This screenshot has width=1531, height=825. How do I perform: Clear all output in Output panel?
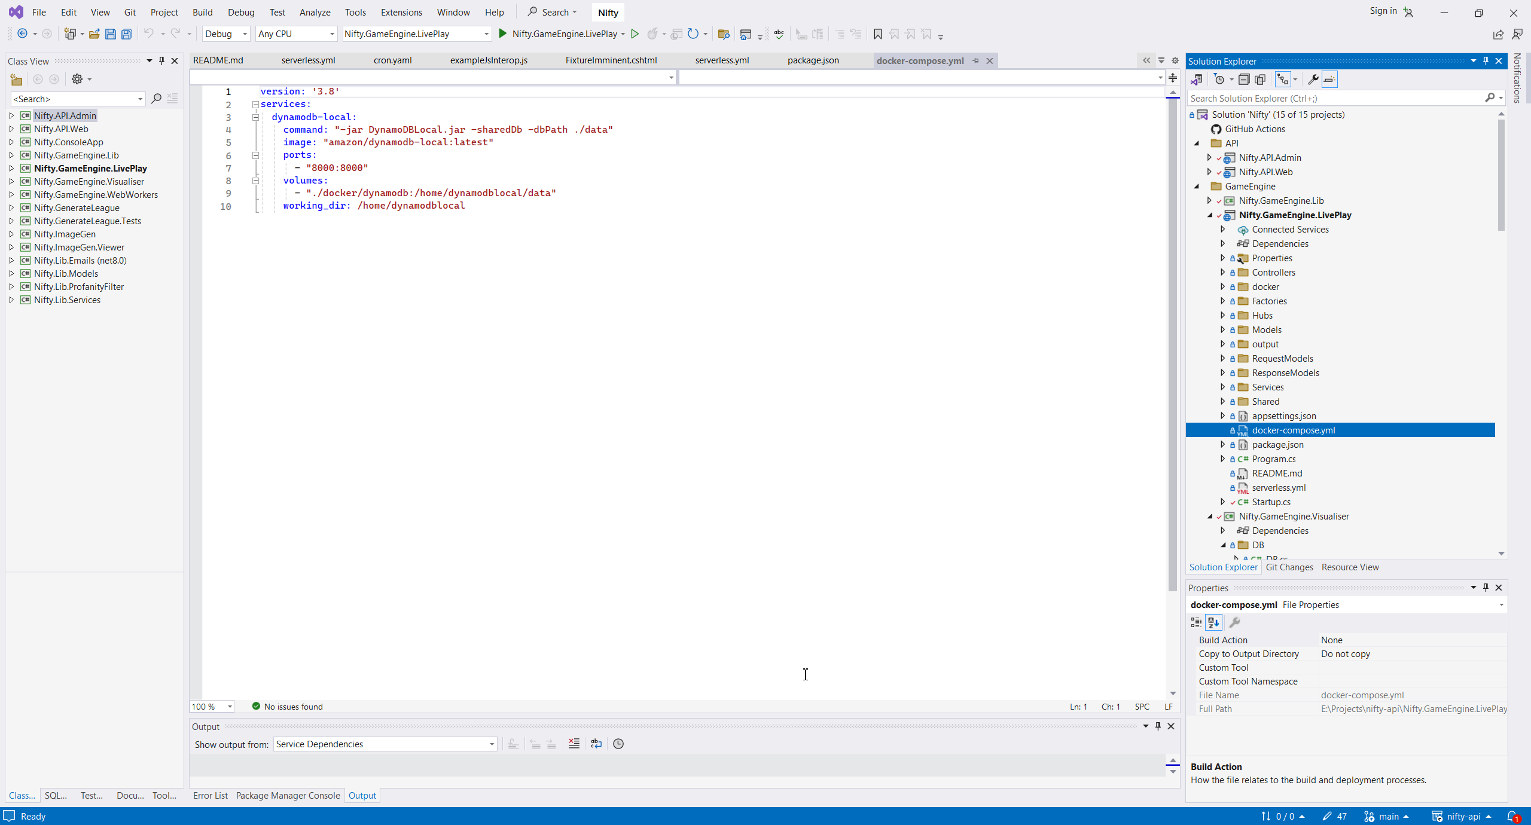(x=574, y=744)
